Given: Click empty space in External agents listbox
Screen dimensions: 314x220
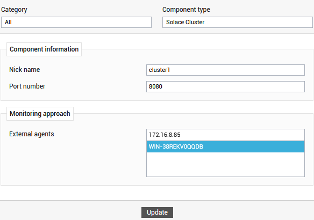Looking at the screenshot, I should coord(225,164).
